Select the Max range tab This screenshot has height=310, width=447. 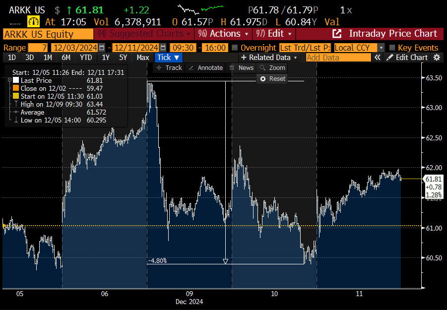pyautogui.click(x=143, y=58)
